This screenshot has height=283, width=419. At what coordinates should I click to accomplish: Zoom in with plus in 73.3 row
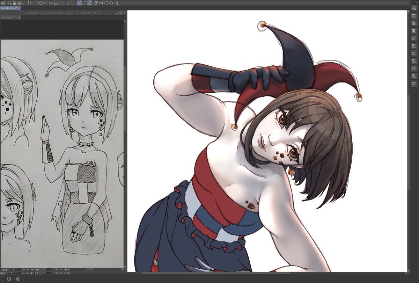28,273
